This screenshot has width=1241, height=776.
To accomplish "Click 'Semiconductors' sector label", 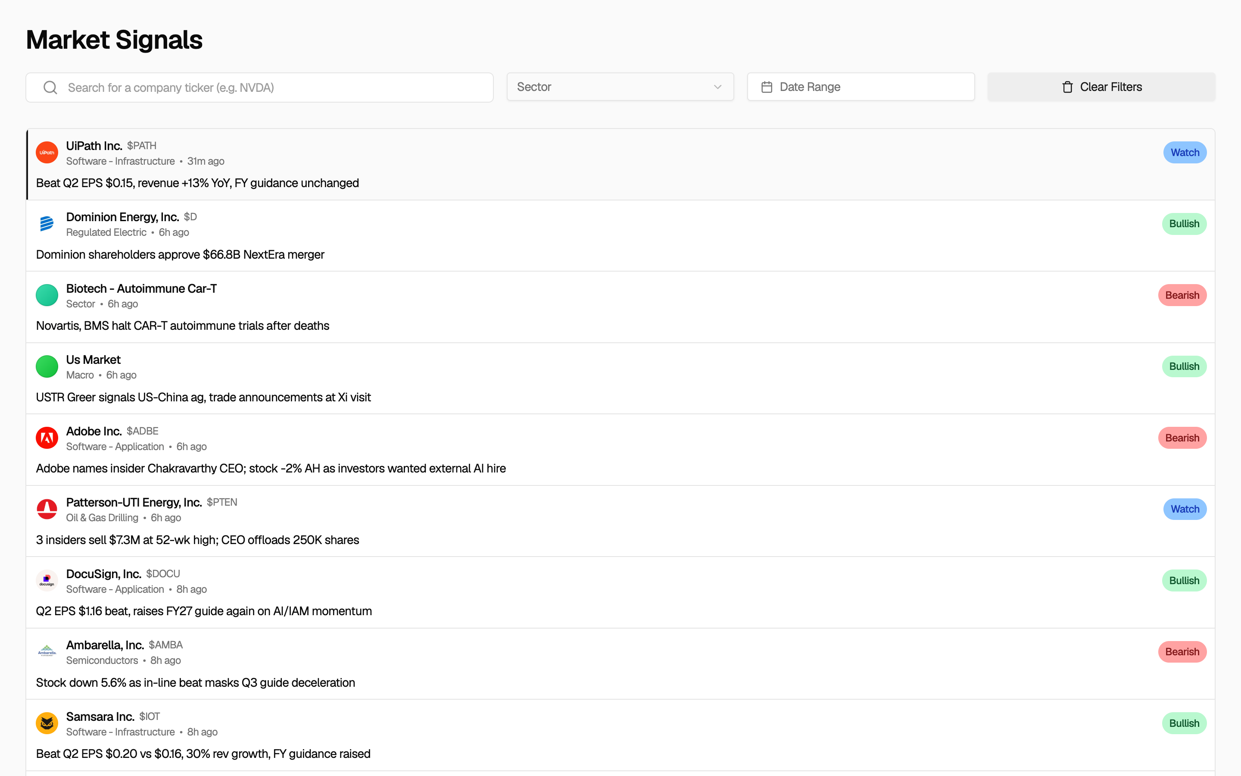I will click(102, 660).
